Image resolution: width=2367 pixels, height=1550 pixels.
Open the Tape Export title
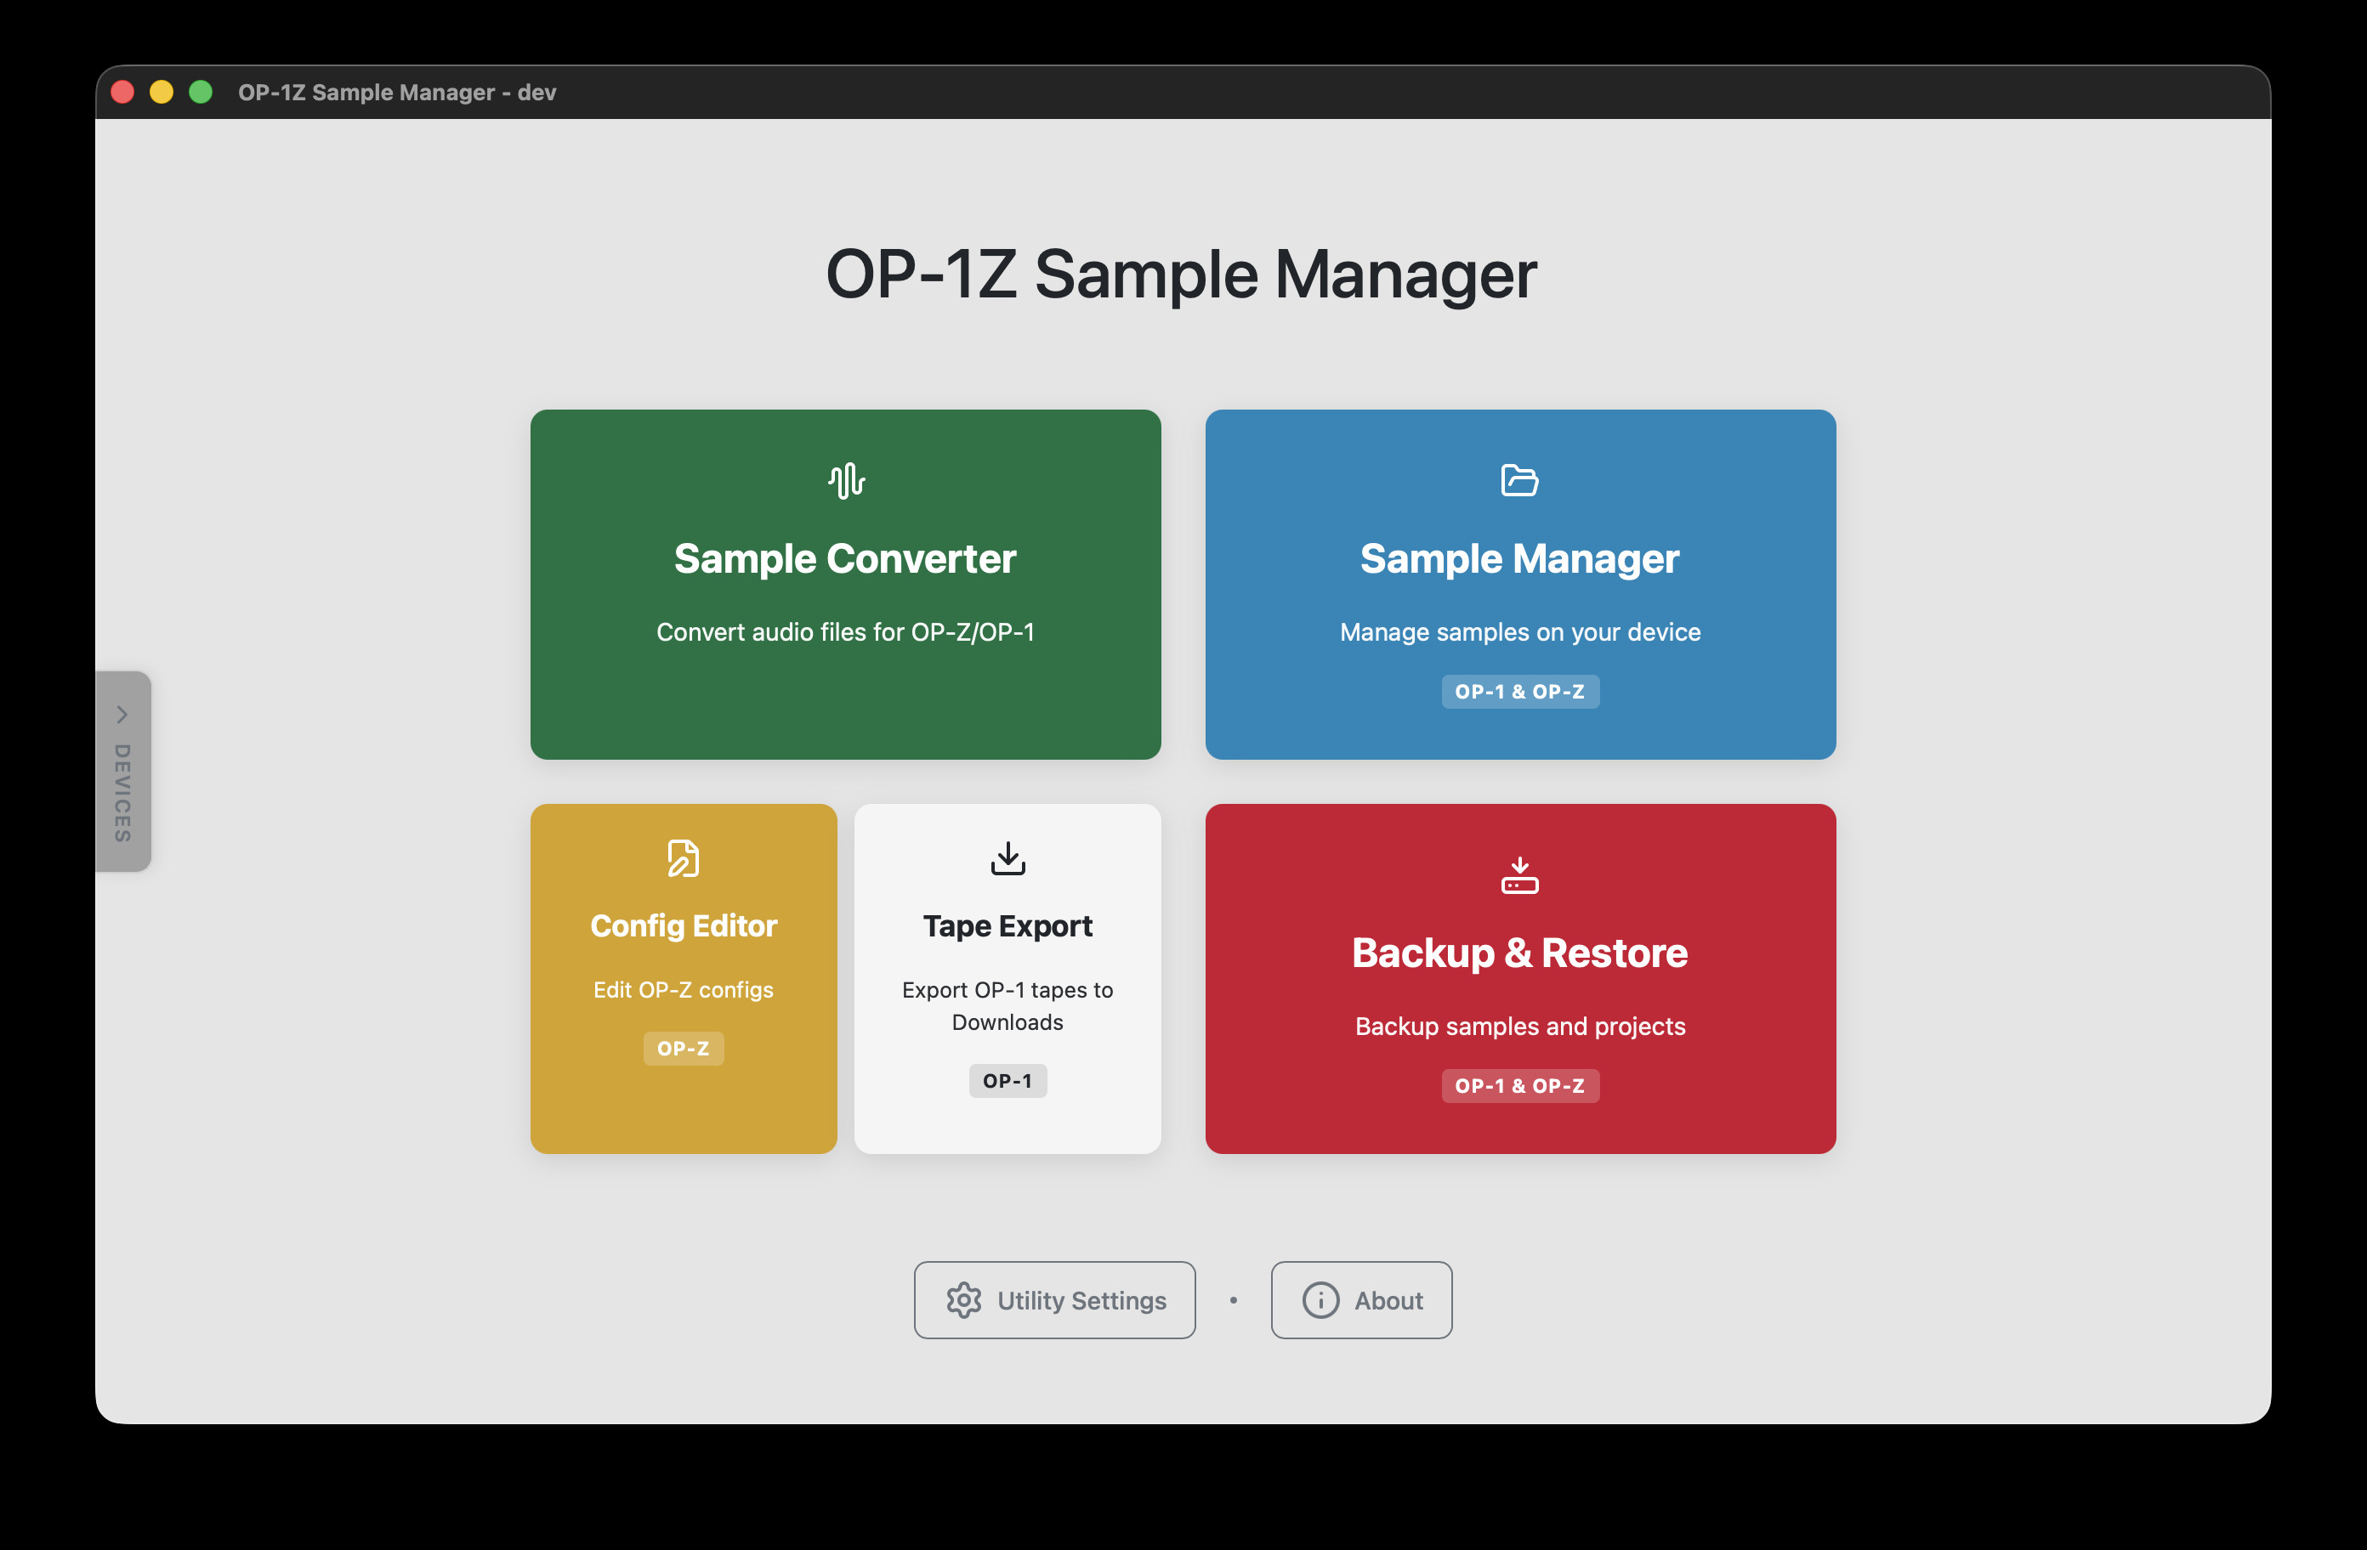click(x=1008, y=926)
